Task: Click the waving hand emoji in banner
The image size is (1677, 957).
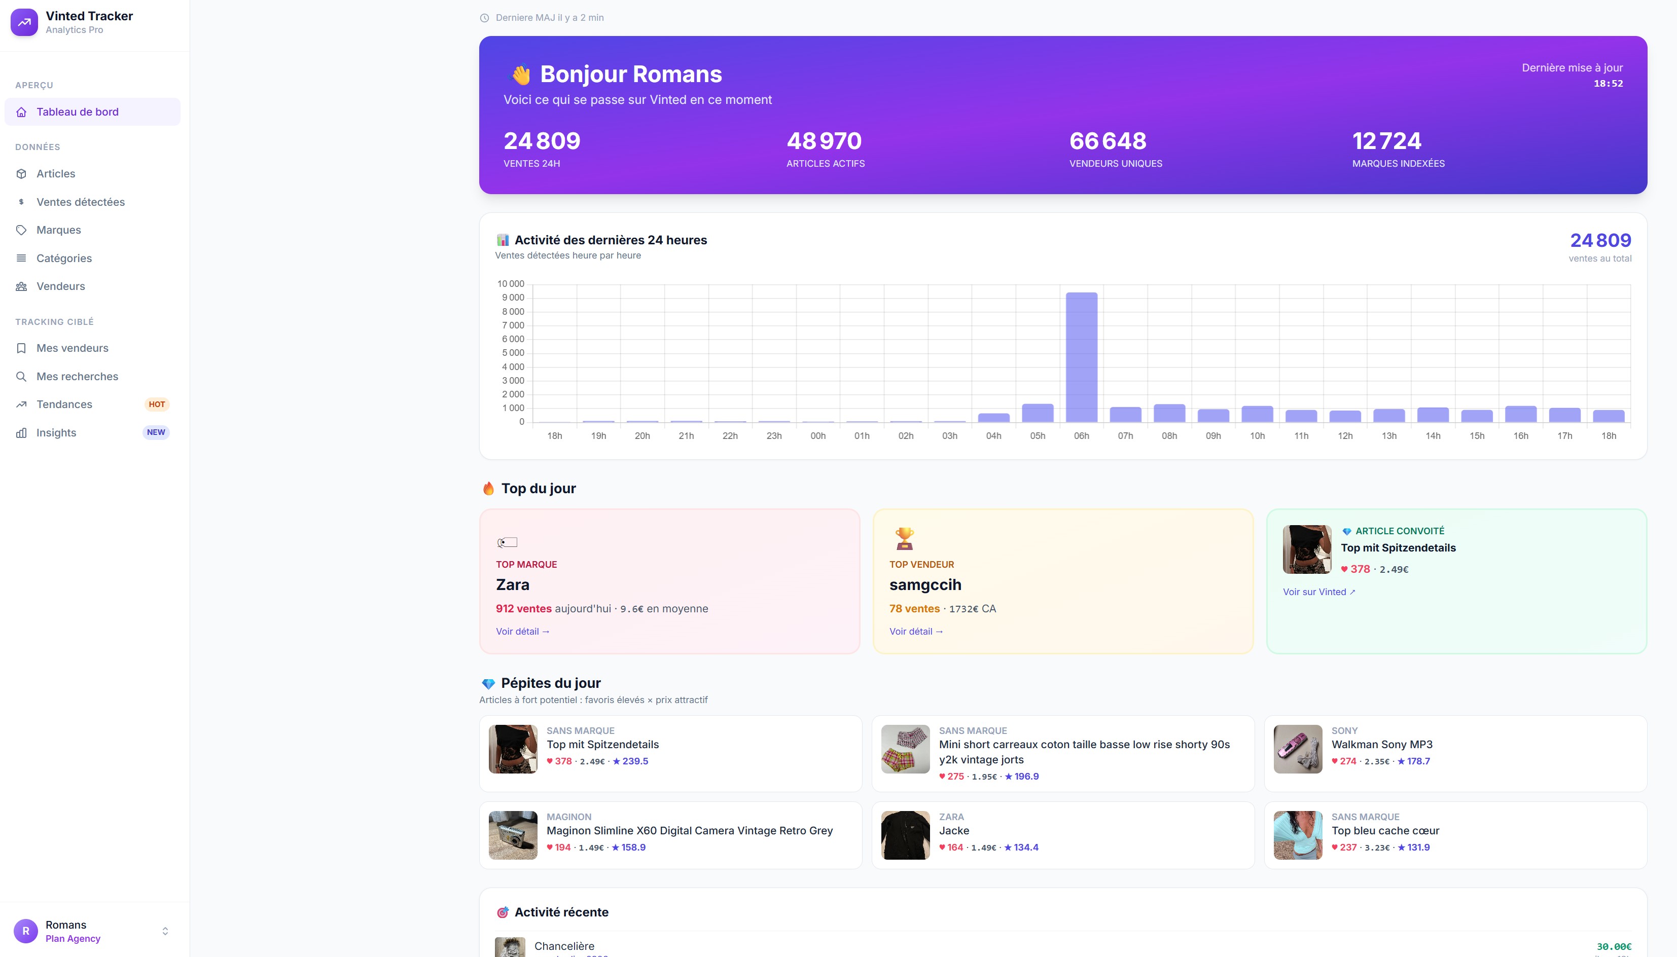Action: (x=521, y=75)
